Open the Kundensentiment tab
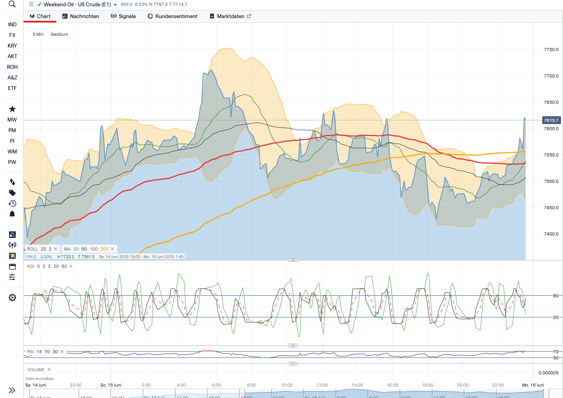The width and height of the screenshot is (563, 398). [x=172, y=16]
